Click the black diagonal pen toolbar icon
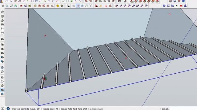Viewport: 197px width, 110px height. pyautogui.click(x=11, y=6)
